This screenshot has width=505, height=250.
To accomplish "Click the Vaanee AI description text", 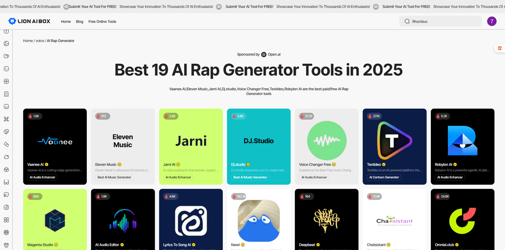I will click(x=55, y=170).
